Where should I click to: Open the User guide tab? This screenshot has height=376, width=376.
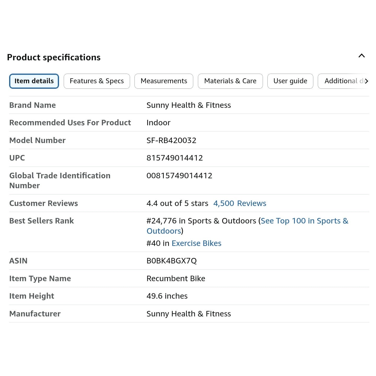click(x=290, y=81)
